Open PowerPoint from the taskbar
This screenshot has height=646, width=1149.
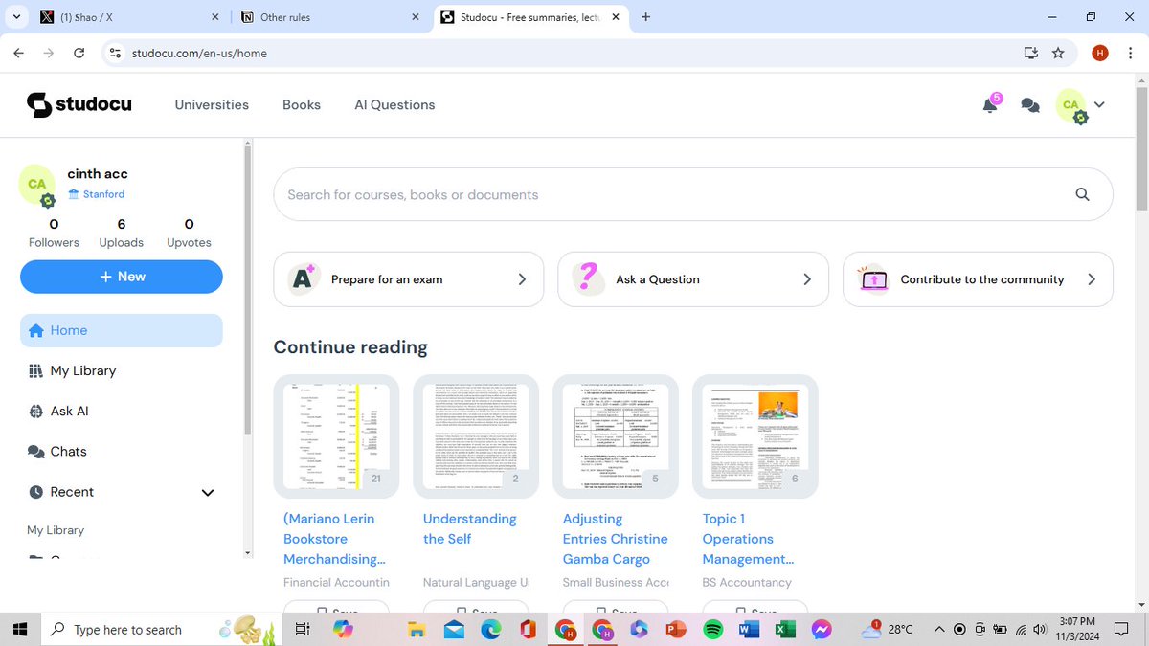click(x=676, y=629)
